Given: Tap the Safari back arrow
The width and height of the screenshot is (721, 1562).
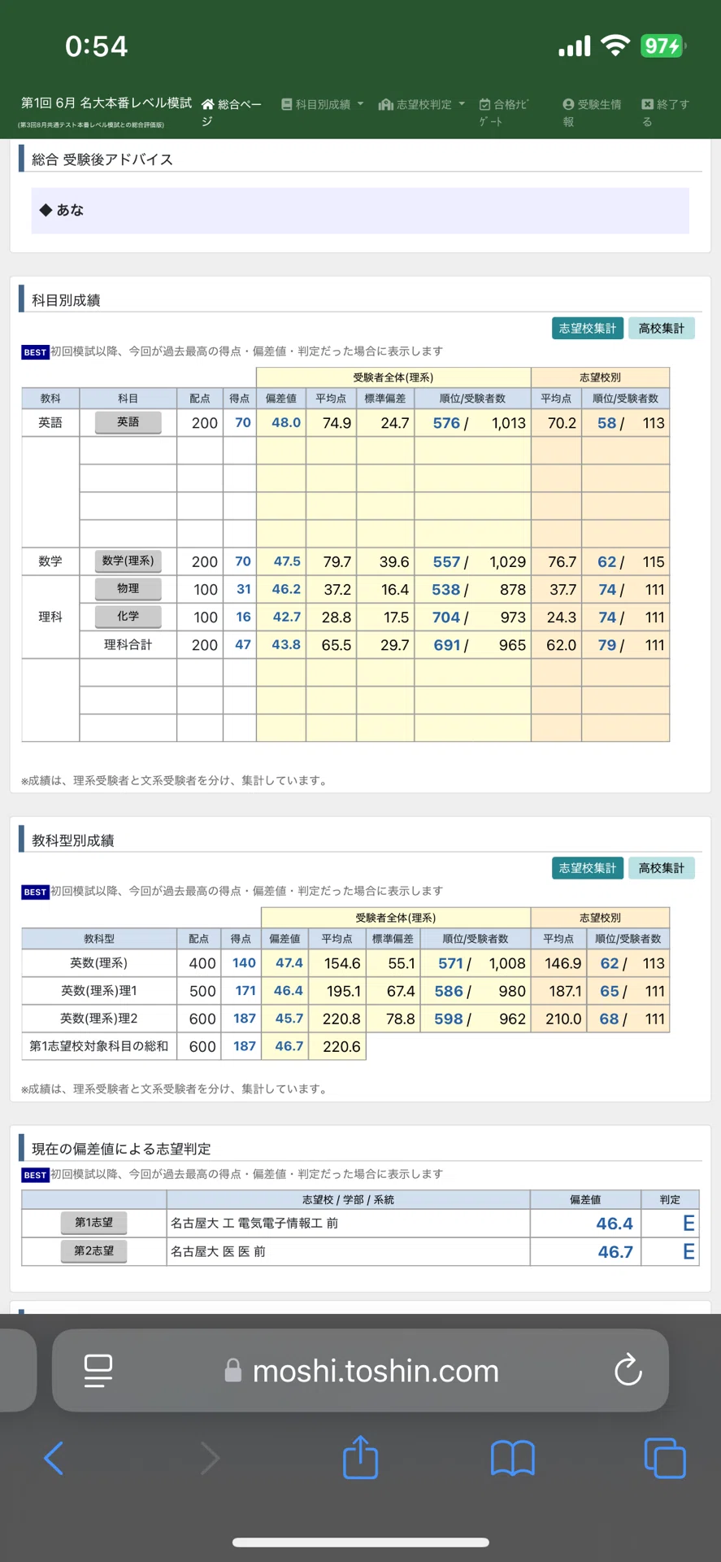Looking at the screenshot, I should 54,1458.
